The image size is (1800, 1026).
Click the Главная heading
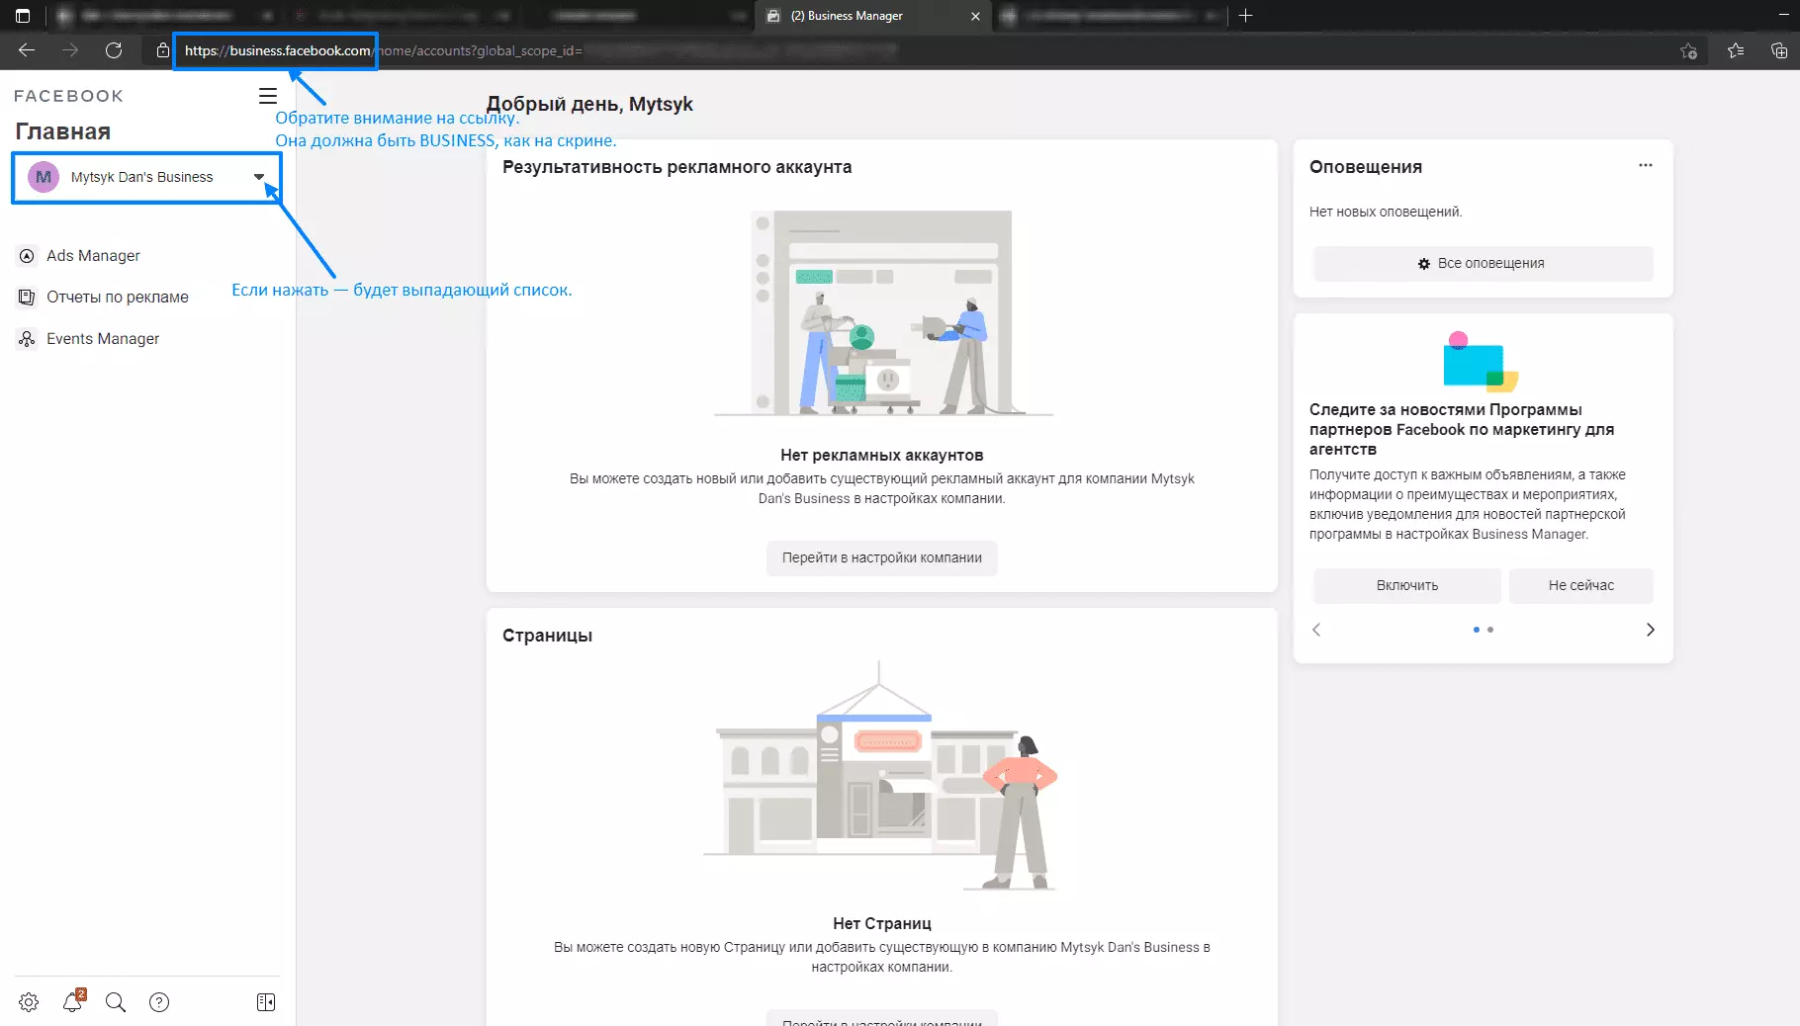[62, 131]
